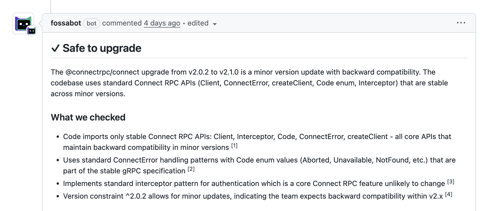This screenshot has height=211, width=489.
Task: Open the three-dot comment options menu
Action: (461, 23)
